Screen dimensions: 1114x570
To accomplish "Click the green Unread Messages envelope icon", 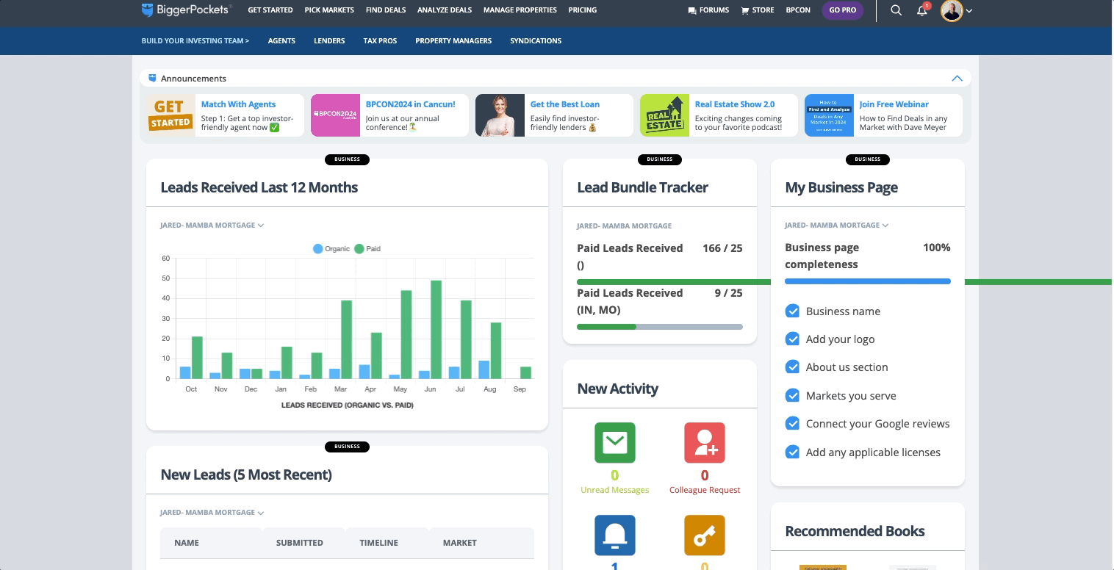I will coord(614,442).
